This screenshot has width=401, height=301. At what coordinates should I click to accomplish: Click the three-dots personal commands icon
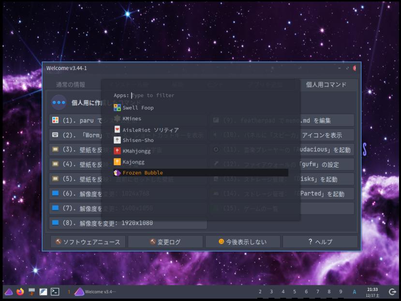(59, 102)
